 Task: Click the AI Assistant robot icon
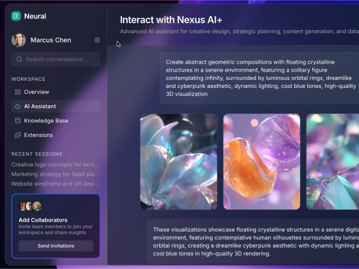pyautogui.click(x=18, y=106)
